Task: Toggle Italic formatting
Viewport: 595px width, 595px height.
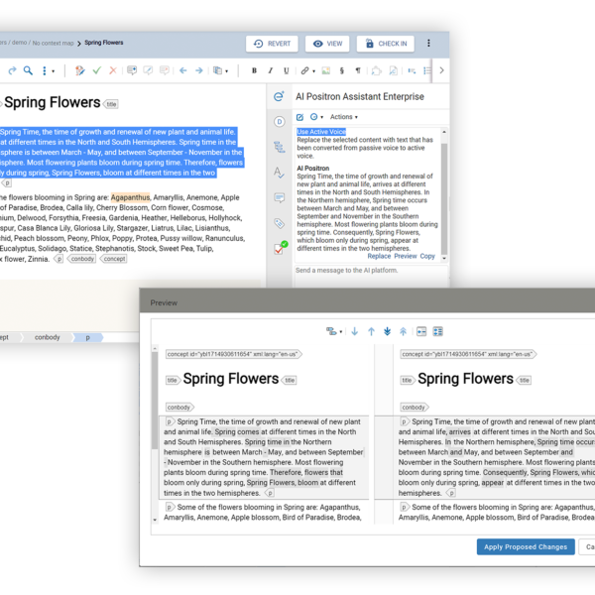Action: pyautogui.click(x=271, y=70)
